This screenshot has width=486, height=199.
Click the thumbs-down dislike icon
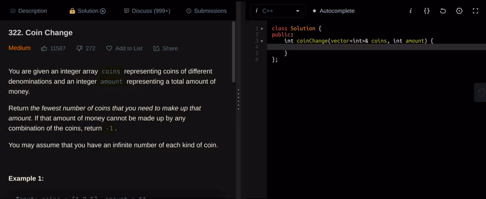pyautogui.click(x=79, y=48)
